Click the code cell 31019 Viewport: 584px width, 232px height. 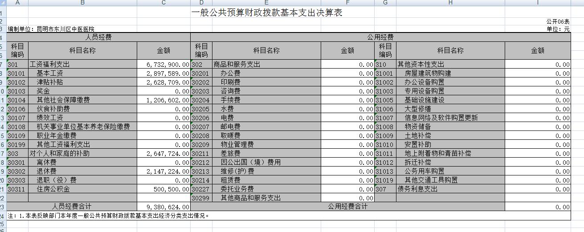click(385, 180)
